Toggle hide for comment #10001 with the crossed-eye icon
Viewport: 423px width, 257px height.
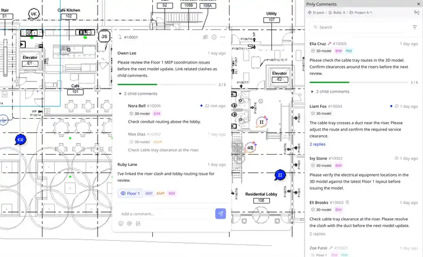(205, 37)
